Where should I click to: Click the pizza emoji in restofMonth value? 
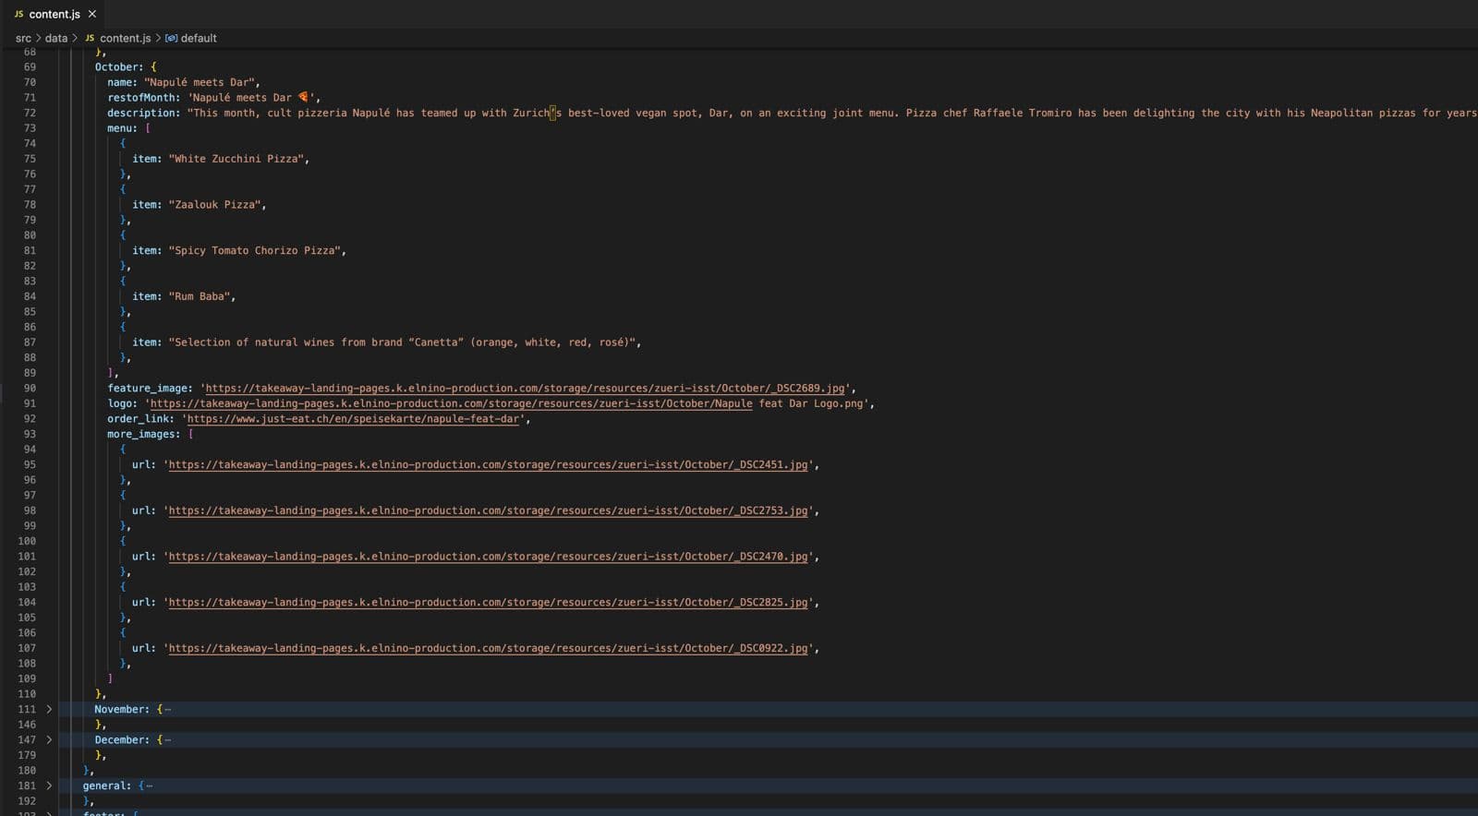303,97
